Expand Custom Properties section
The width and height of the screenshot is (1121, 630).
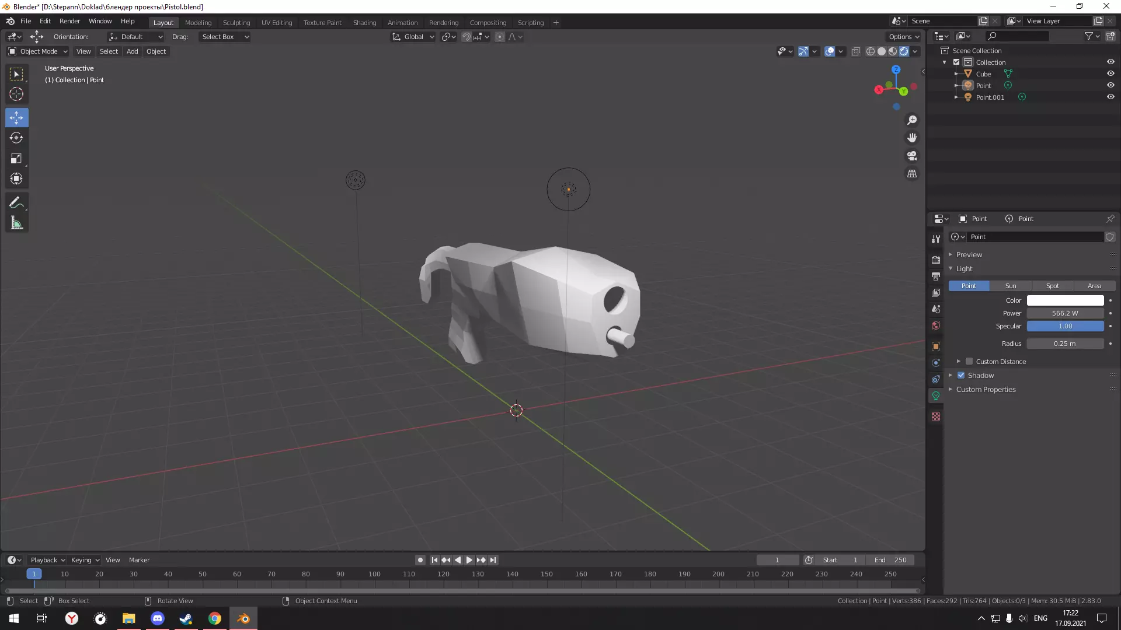[986, 390]
